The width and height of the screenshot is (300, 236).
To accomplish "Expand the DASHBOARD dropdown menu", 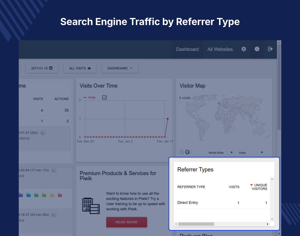I will point(120,68).
